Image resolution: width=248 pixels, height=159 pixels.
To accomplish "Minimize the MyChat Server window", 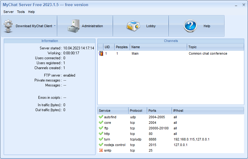I will tap(236, 5).
